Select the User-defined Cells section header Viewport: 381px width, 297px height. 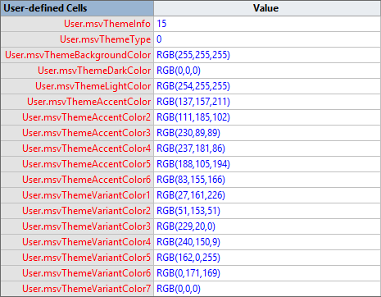point(77,8)
